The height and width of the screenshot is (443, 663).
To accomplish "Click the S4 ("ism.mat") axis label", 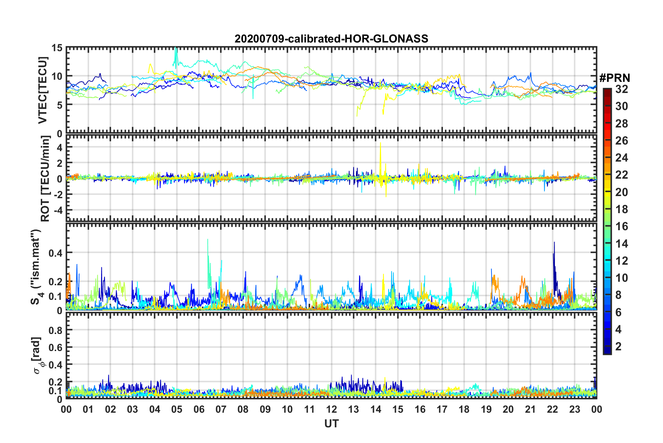I will pyautogui.click(x=37, y=267).
